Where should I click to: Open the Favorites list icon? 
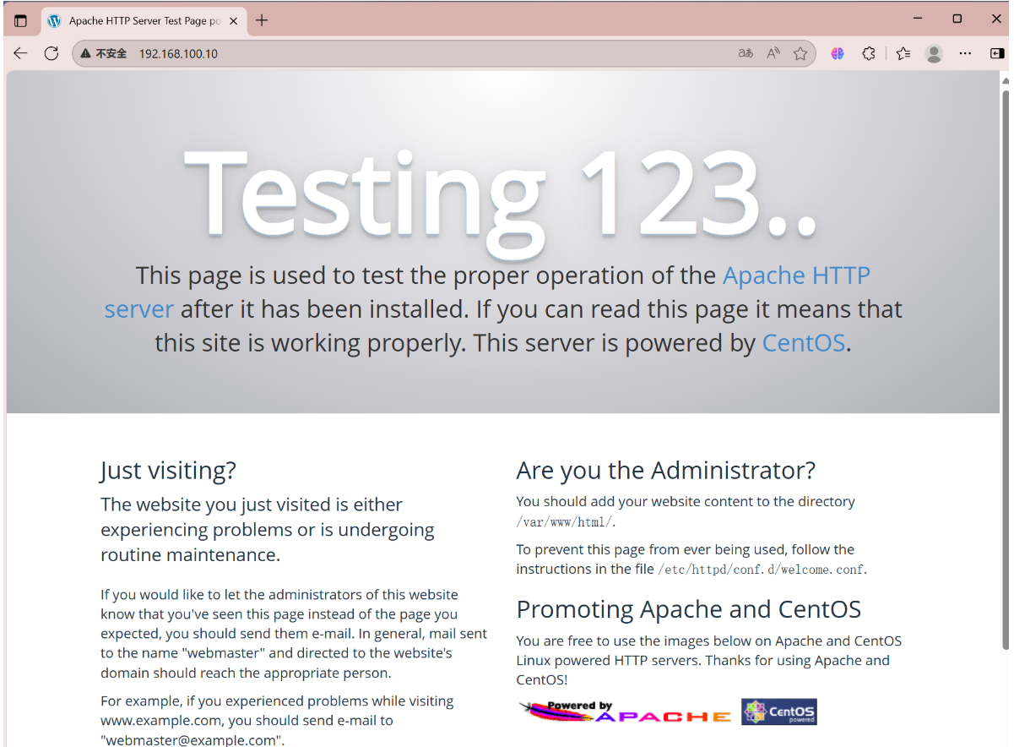tap(903, 53)
